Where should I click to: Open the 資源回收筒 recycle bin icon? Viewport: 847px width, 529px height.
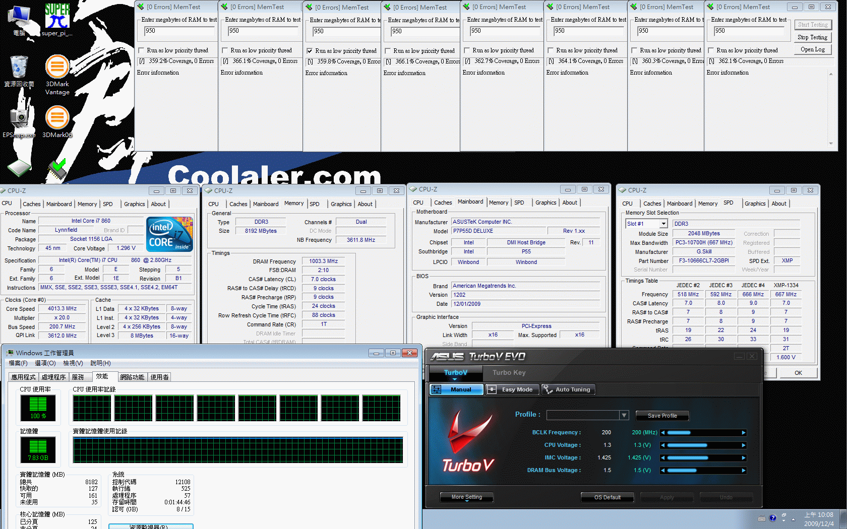19,71
